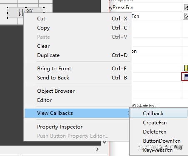188x156 pixels.
Task: Select Callback in the submenu
Action: coord(159,114)
